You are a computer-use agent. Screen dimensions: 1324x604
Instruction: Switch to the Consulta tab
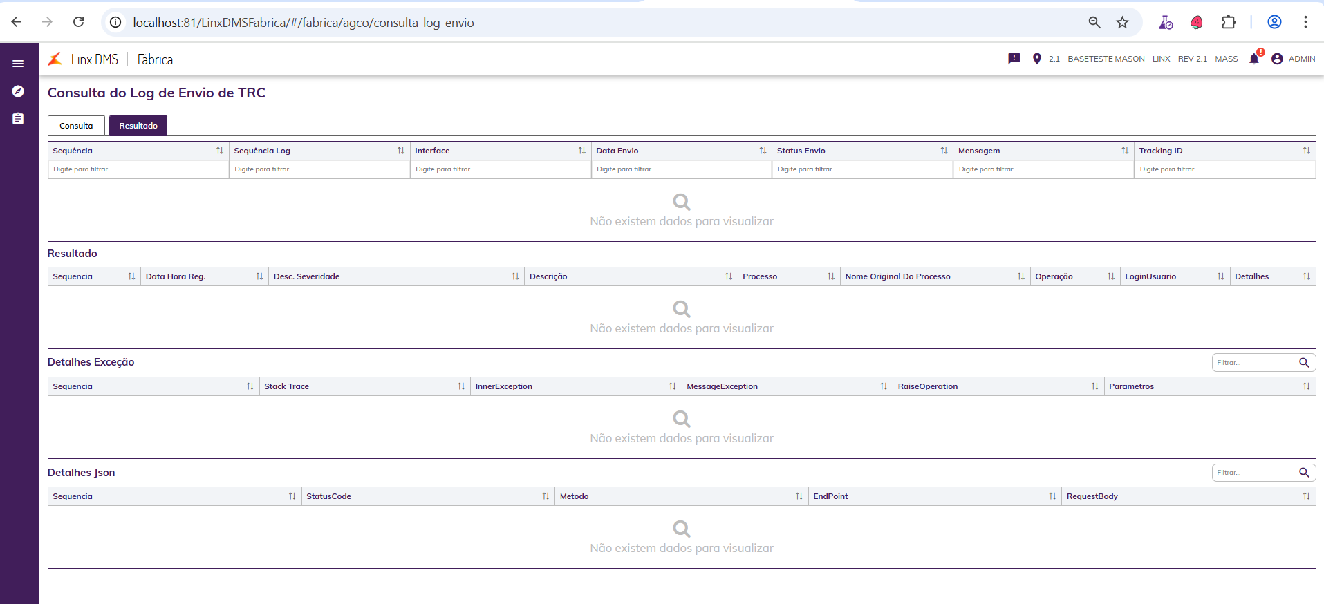click(76, 126)
